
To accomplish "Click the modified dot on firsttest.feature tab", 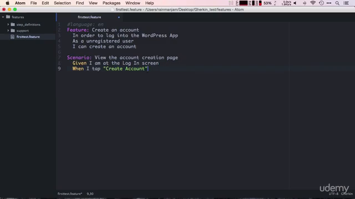I will click(119, 17).
